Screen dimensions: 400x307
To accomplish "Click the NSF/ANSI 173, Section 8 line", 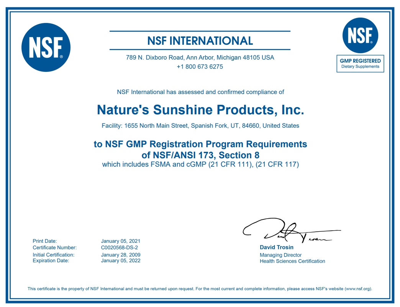I will coord(200,155).
